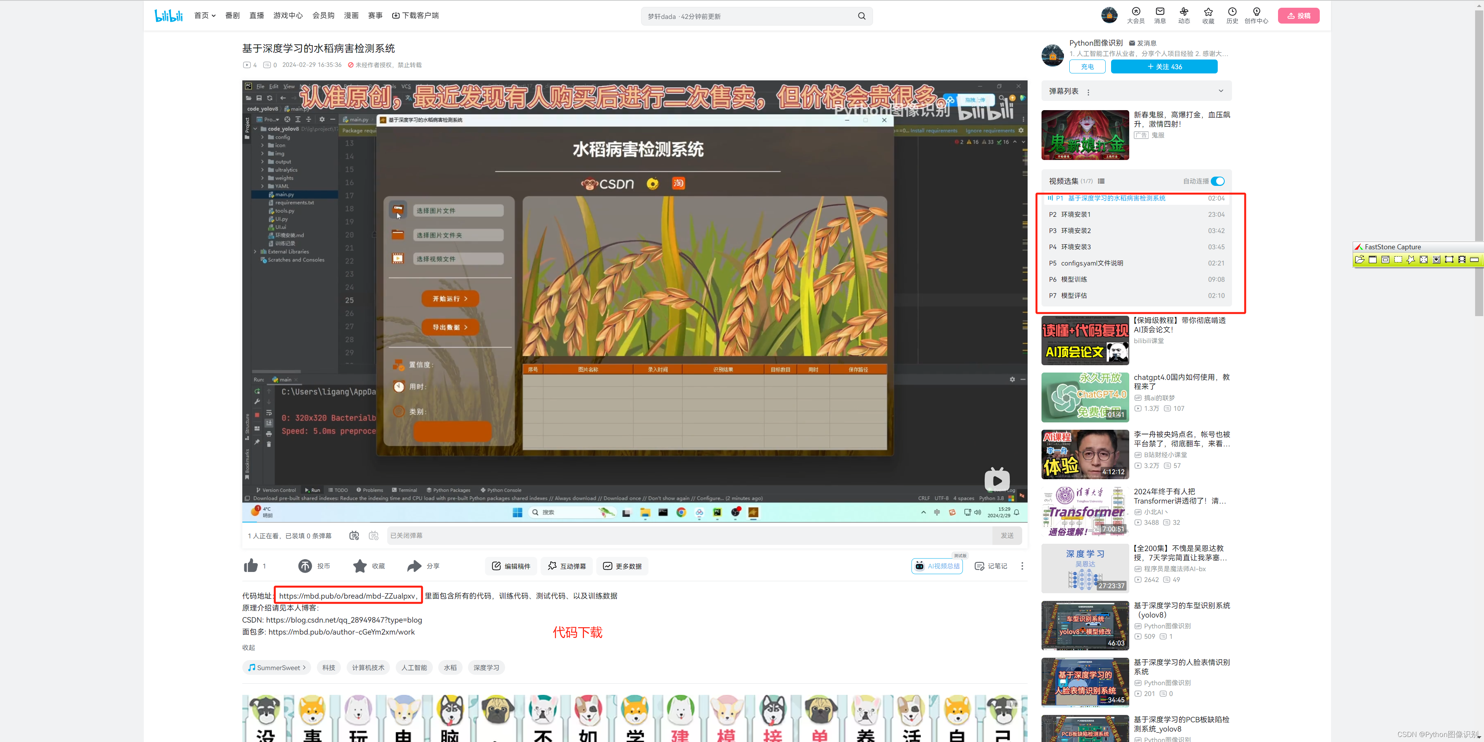1484x742 pixels.
Task: Open the 历史 clock icon
Action: click(1232, 12)
